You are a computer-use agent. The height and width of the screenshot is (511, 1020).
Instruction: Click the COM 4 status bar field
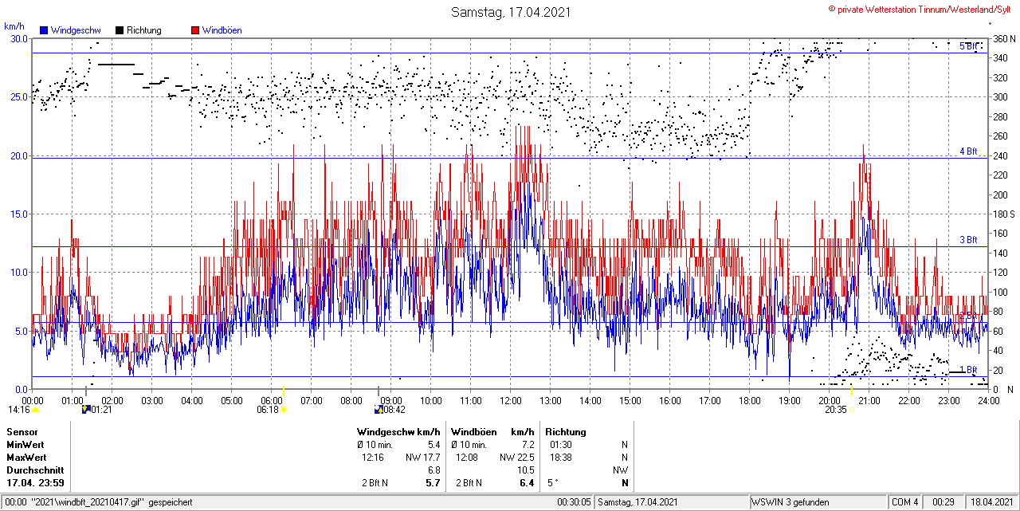(x=905, y=502)
